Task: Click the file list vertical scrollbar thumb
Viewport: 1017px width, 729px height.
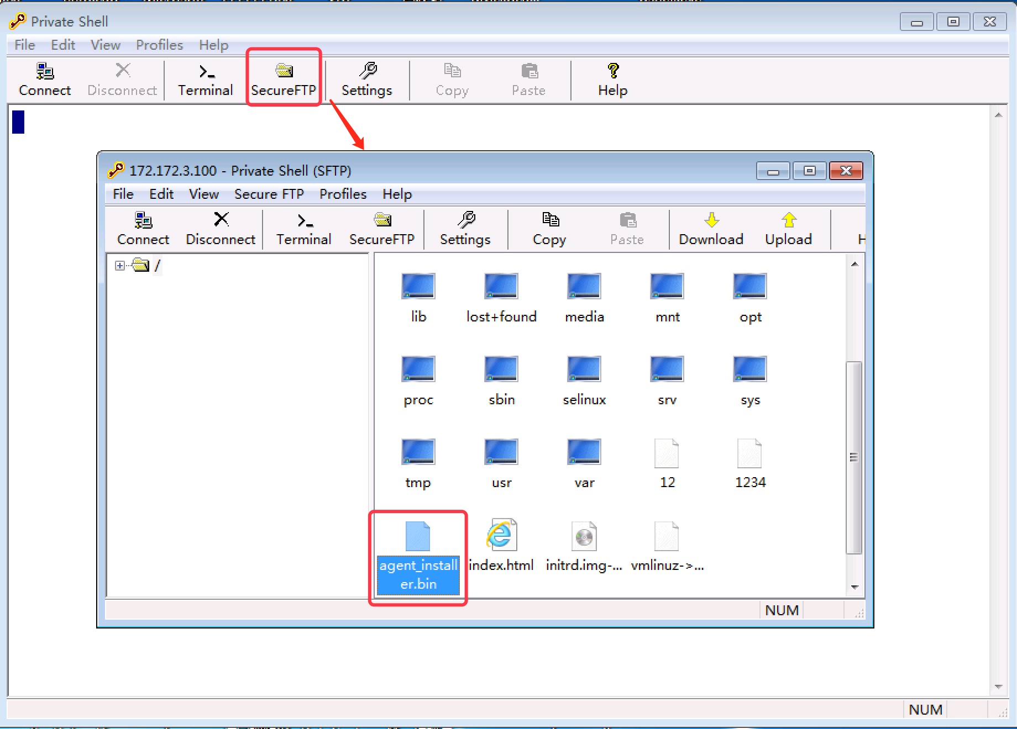Action: [855, 457]
